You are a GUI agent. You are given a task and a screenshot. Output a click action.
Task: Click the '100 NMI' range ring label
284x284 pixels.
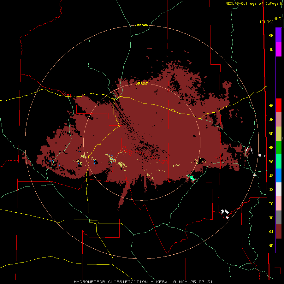click(142, 25)
